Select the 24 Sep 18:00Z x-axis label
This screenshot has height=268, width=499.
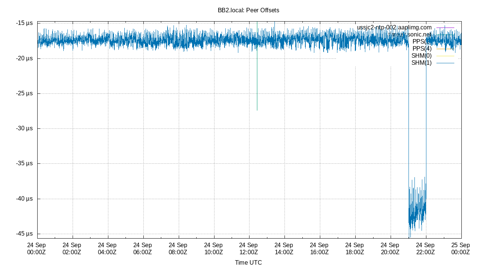[x=355, y=249]
